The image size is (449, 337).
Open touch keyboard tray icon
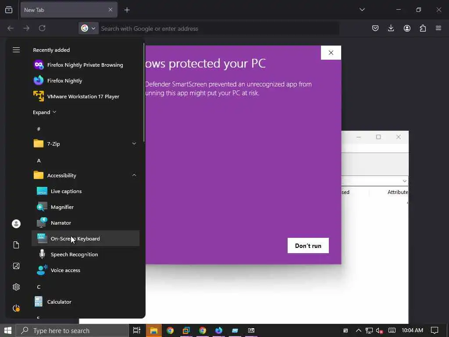[392, 330]
